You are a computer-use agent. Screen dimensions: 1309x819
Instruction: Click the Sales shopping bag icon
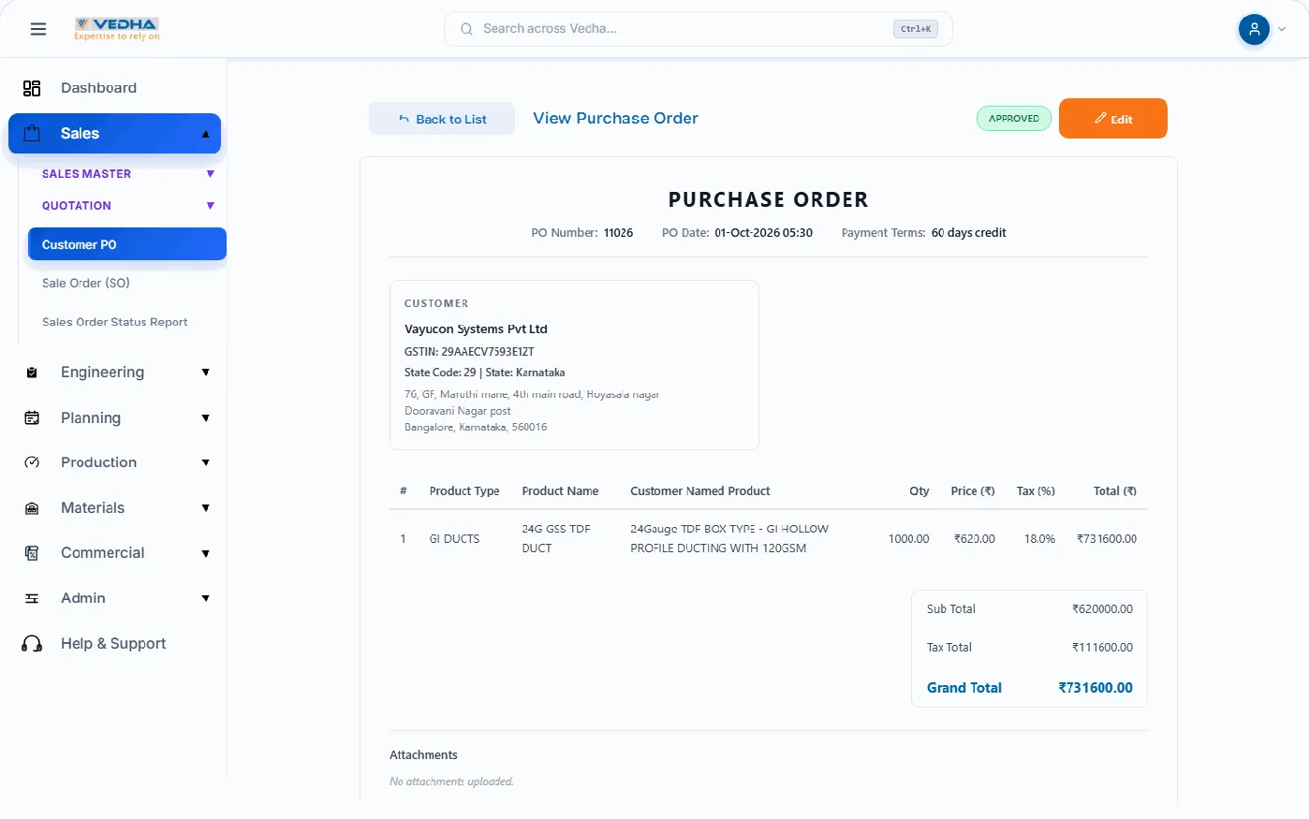tap(32, 133)
